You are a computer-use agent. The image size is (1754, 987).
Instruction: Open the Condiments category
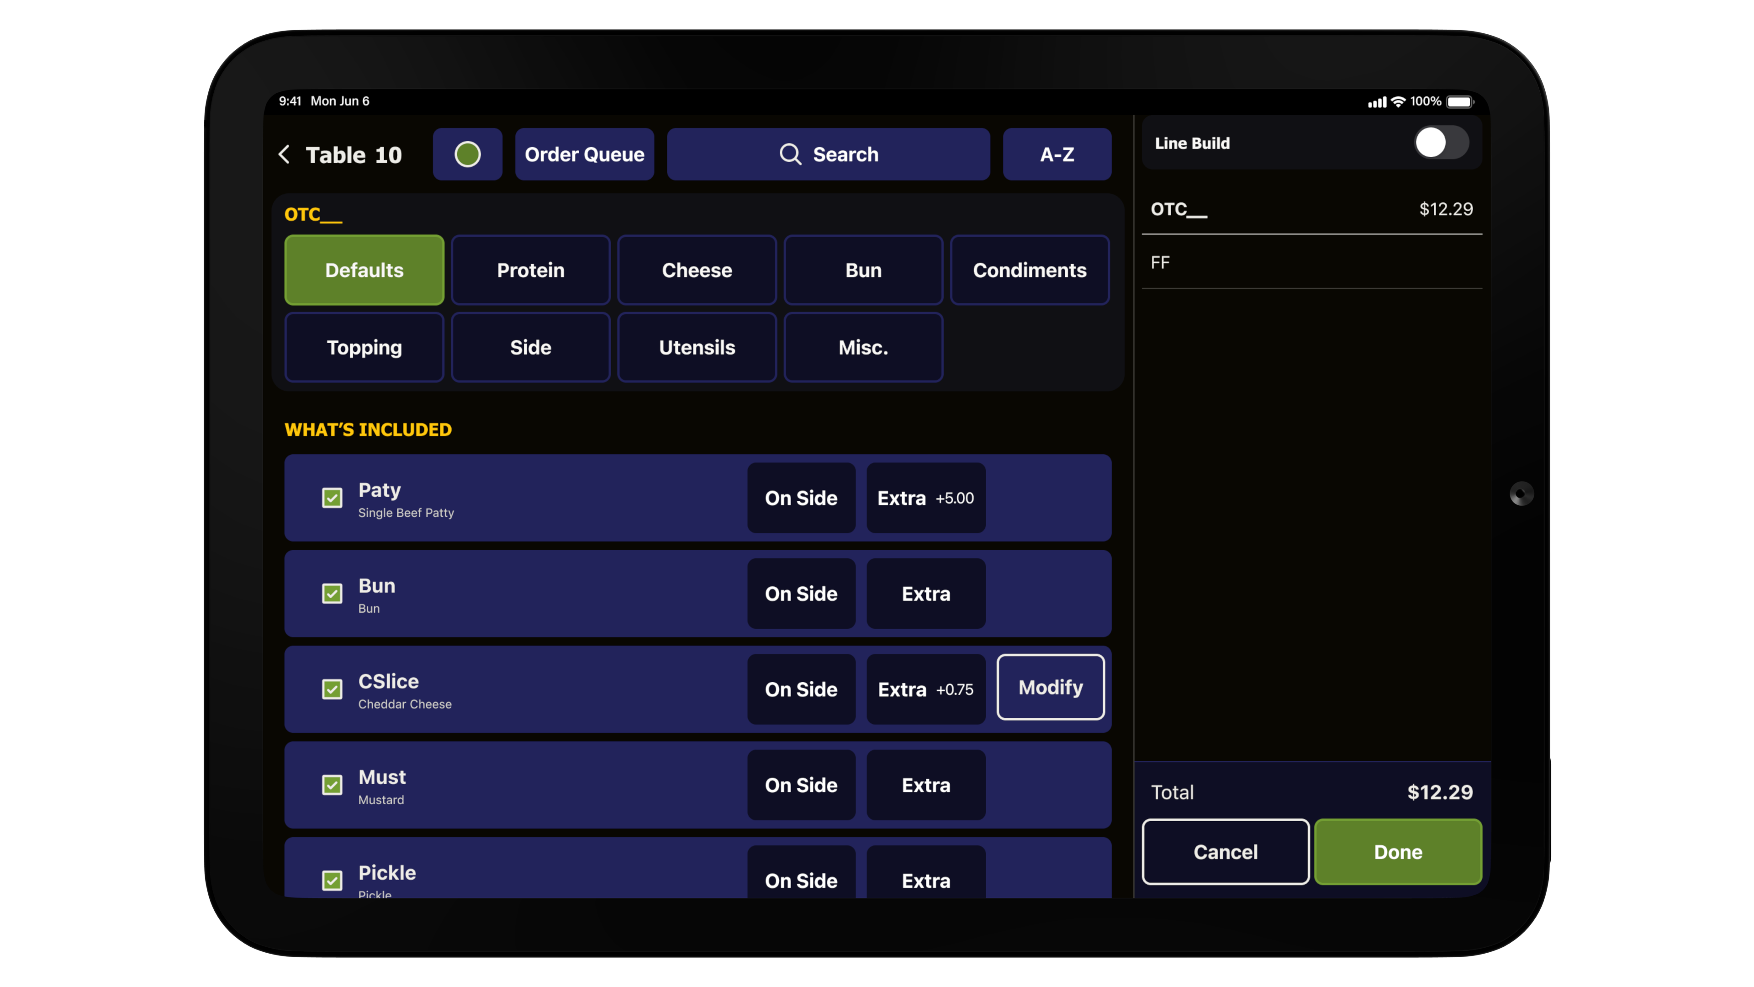point(1030,270)
